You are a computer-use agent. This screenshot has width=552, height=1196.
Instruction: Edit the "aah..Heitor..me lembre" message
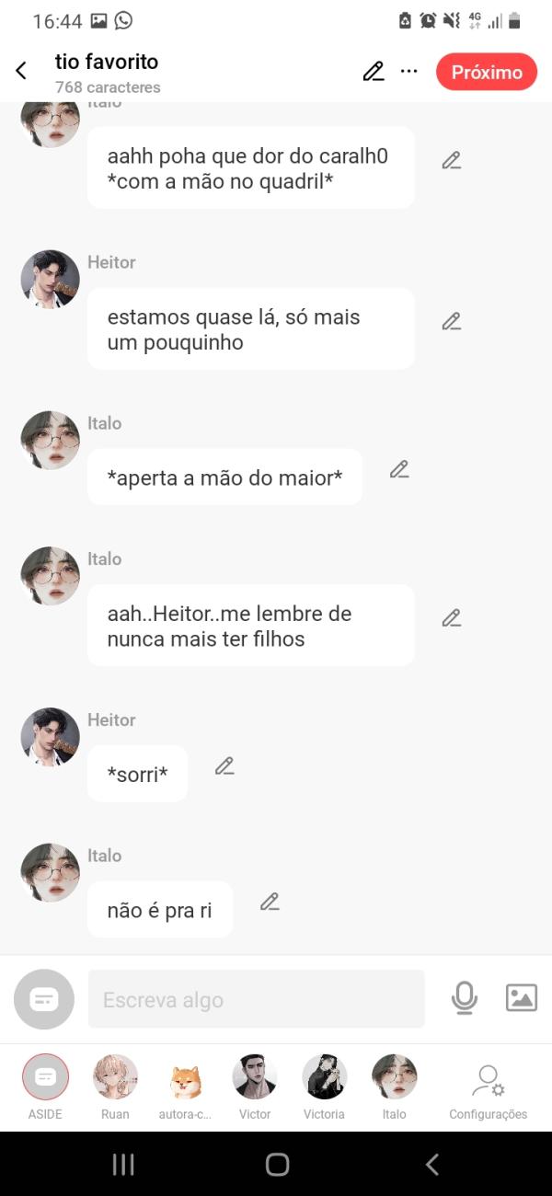point(451,618)
